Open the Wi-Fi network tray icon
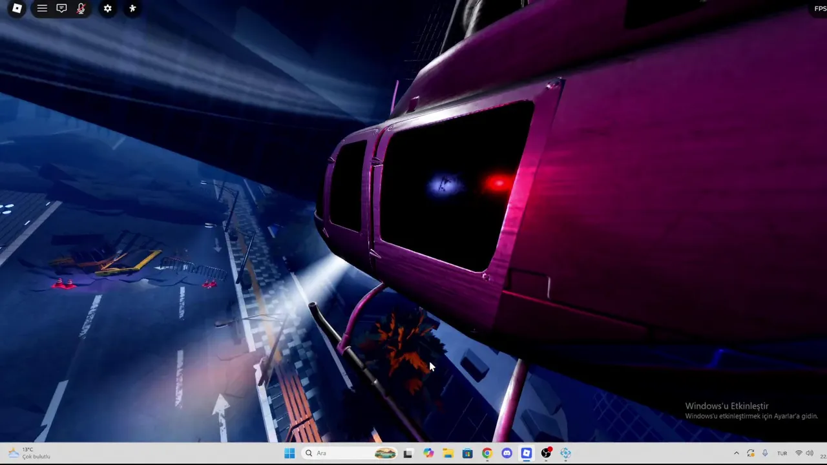 tap(799, 453)
